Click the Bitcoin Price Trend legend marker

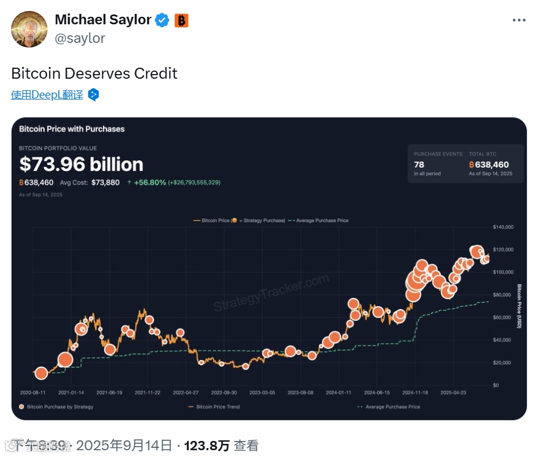pyautogui.click(x=191, y=407)
